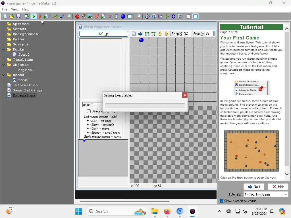Click the blue C toolbar icon
The height and width of the screenshot is (218, 291).
[173, 16]
